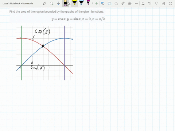This screenshot has height=131, width=175.
Task: Select the blue highlighter pen
Action: click(81, 3)
